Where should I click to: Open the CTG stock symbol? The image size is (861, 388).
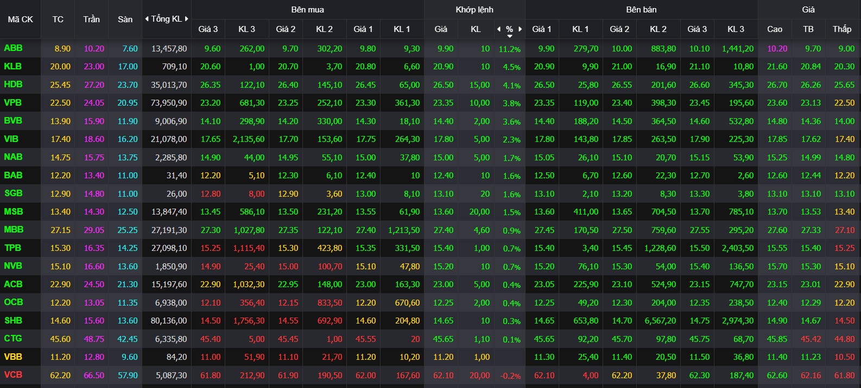pyautogui.click(x=13, y=339)
